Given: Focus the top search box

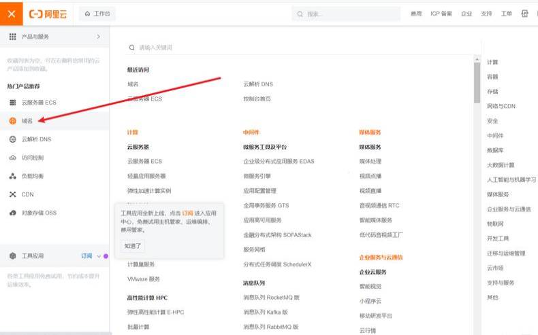Looking at the screenshot, I should pos(346,14).
